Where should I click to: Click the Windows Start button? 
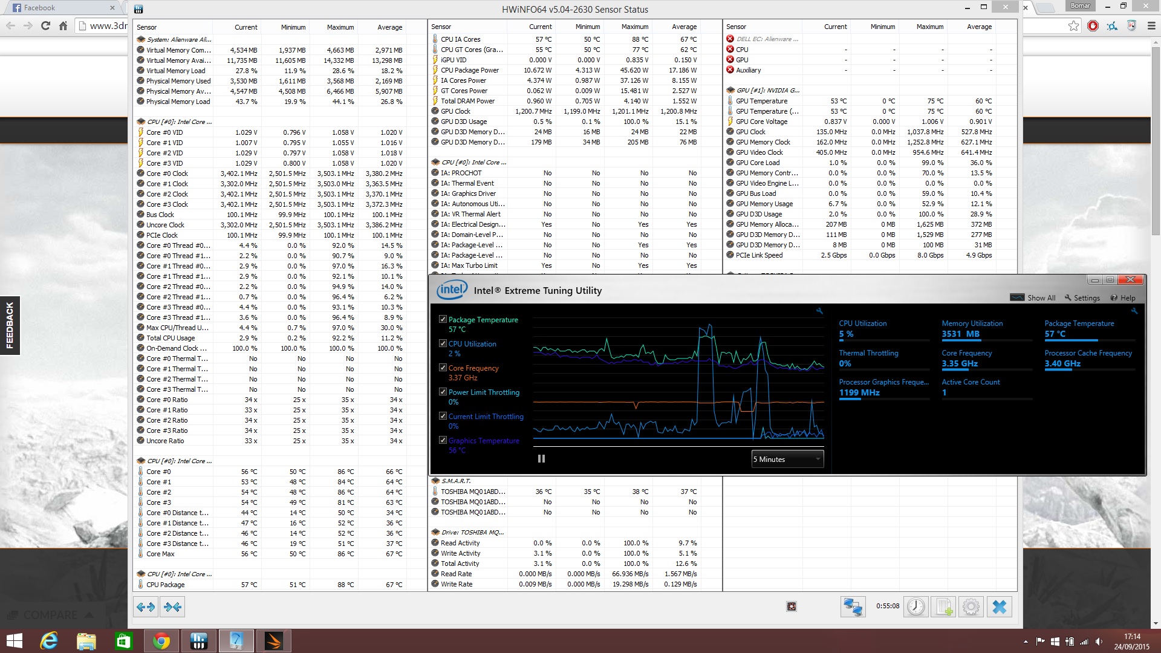tap(14, 641)
